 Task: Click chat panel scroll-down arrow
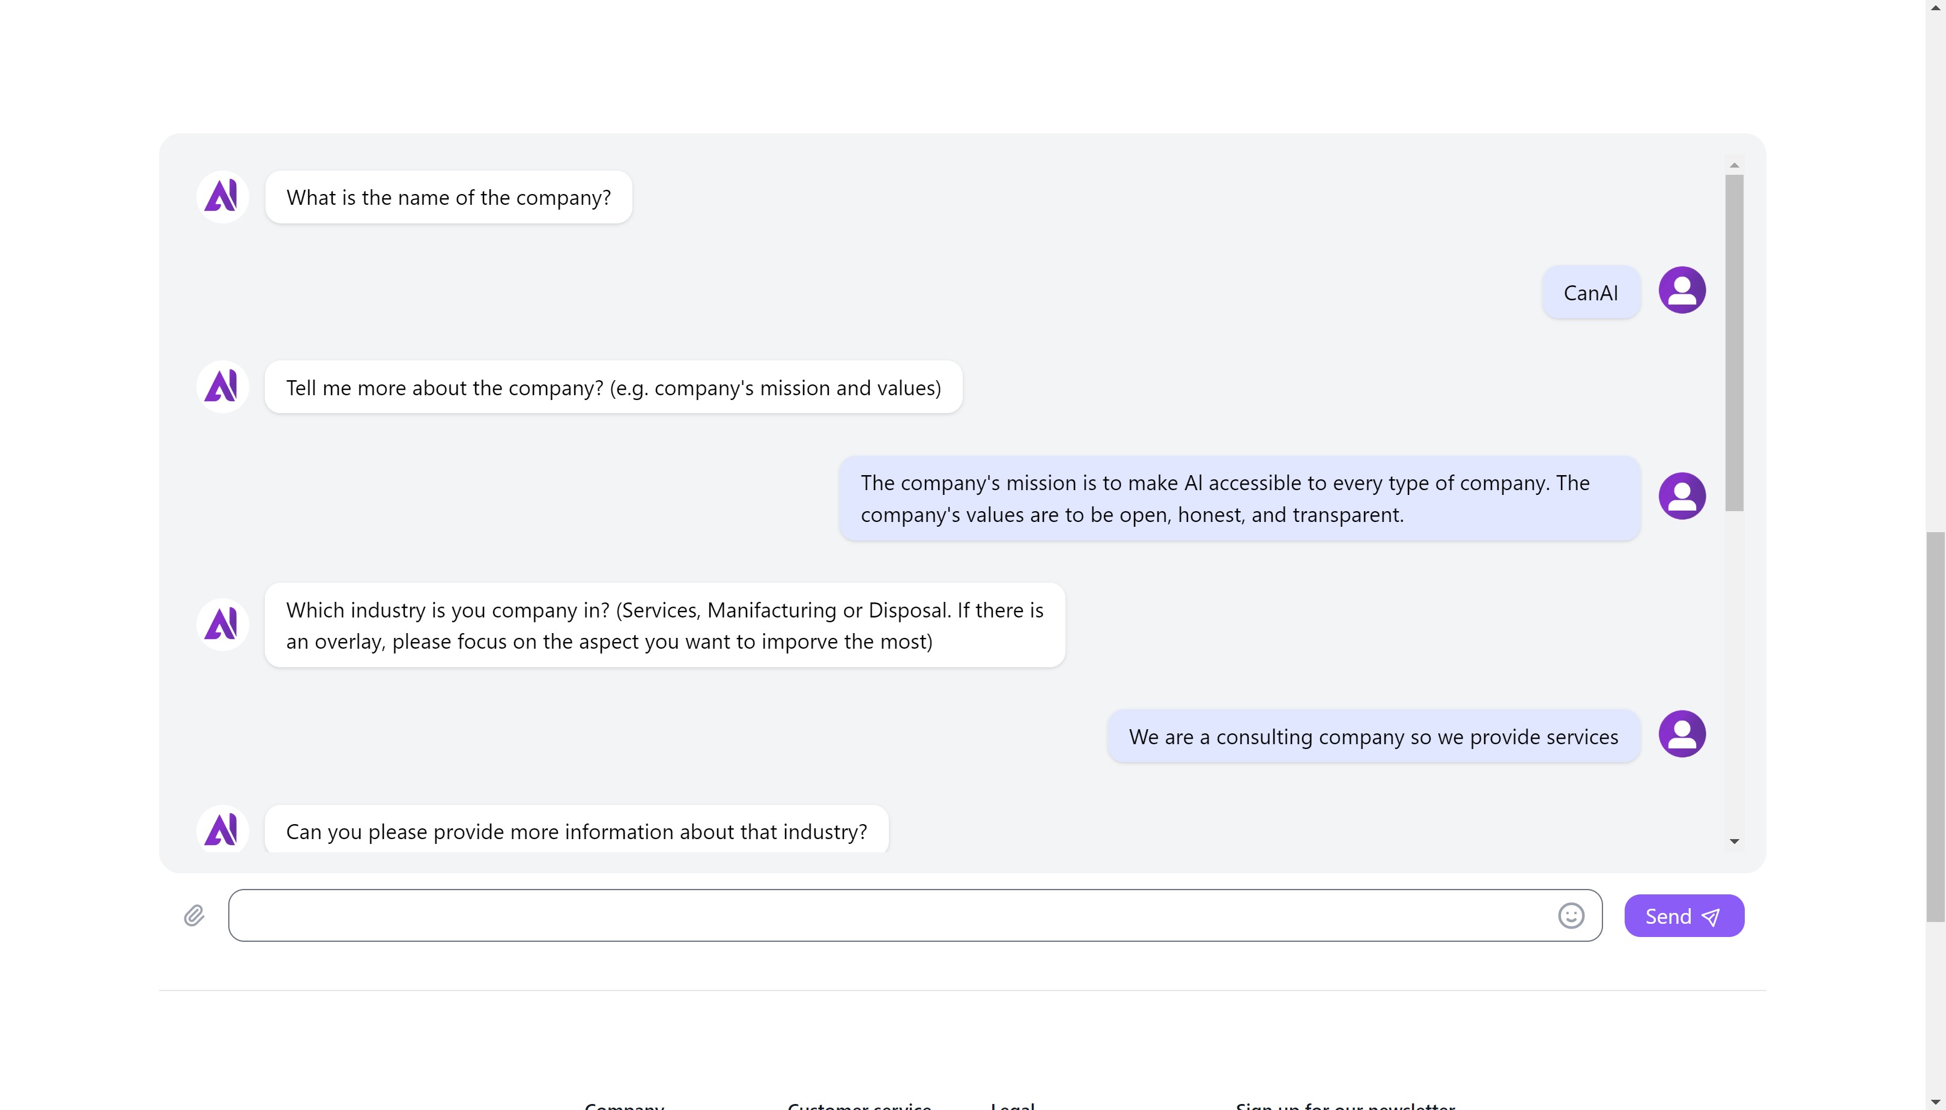click(1734, 842)
